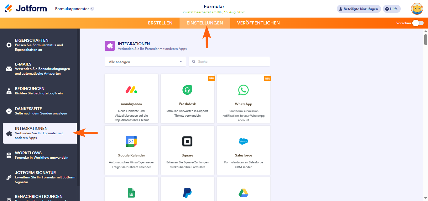Open the monday.com integration card
Image resolution: width=428 pixels, height=201 pixels.
[131, 99]
